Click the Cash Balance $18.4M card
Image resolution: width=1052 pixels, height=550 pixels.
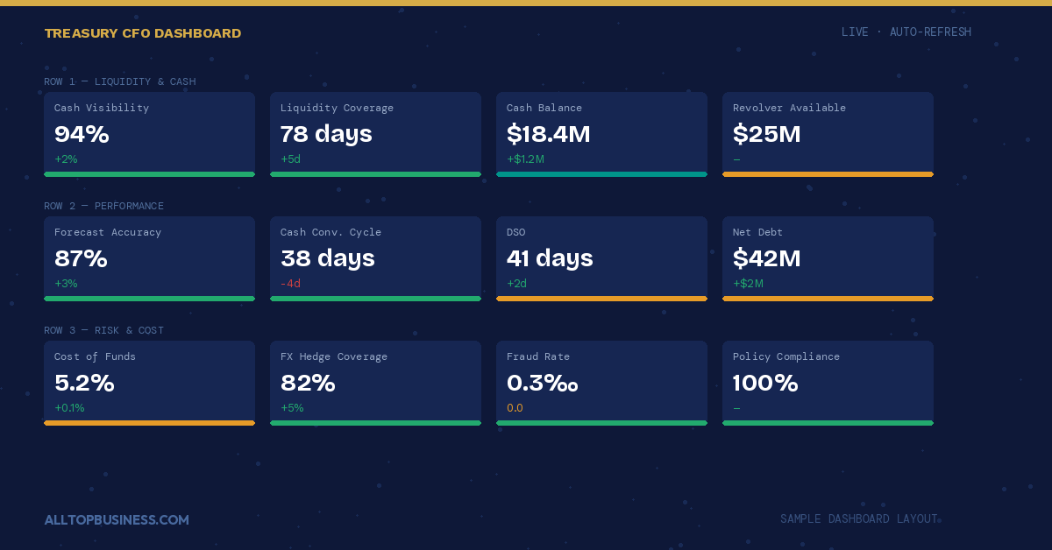point(601,134)
